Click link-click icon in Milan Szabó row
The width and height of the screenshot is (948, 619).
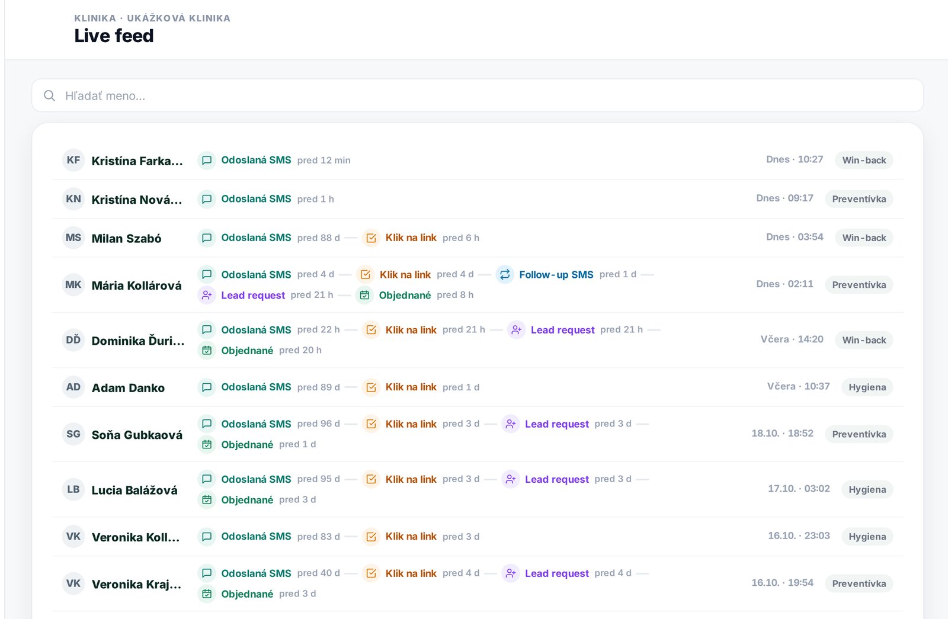371,238
